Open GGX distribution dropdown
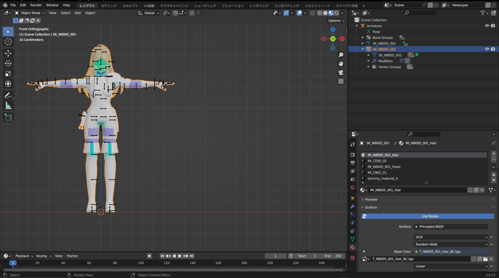This screenshot has height=278, width=499. 451,237
